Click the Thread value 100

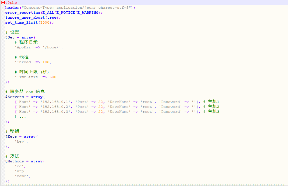(x=46, y=62)
